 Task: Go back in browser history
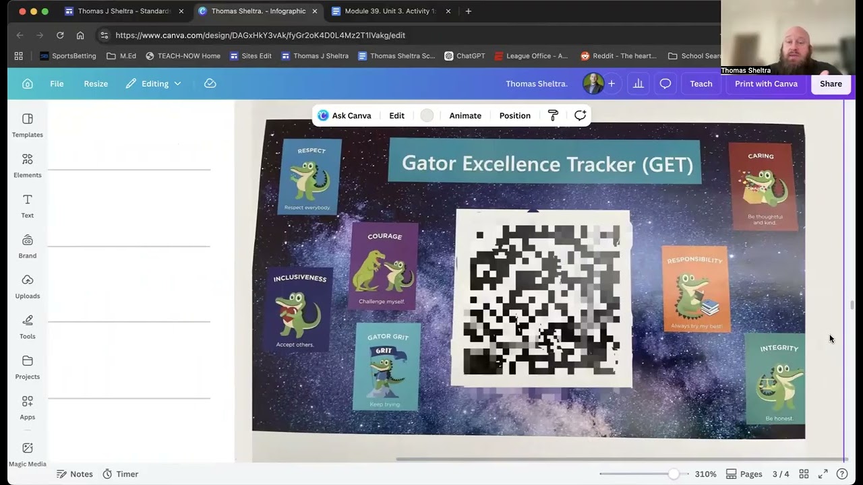(x=20, y=35)
